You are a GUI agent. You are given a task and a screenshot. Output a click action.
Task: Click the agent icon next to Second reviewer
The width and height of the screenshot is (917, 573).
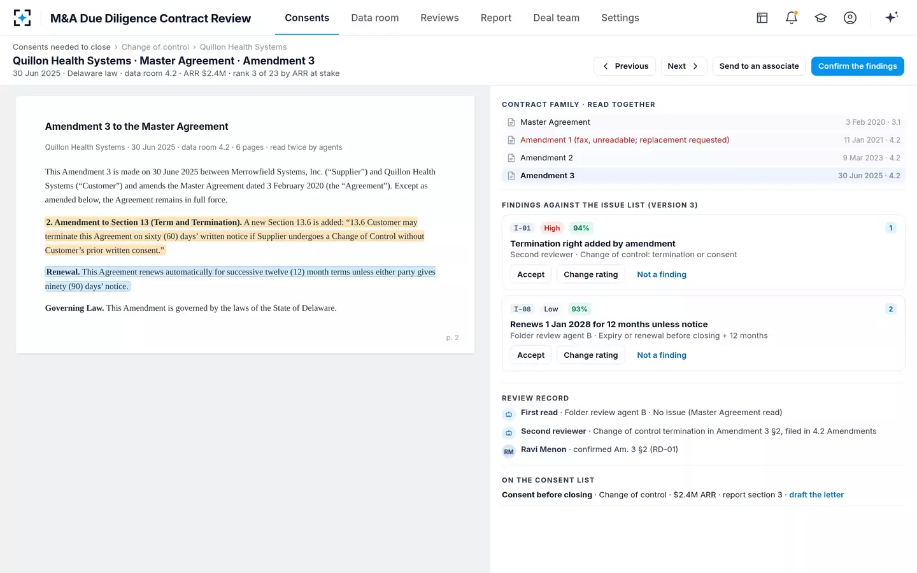pos(509,433)
